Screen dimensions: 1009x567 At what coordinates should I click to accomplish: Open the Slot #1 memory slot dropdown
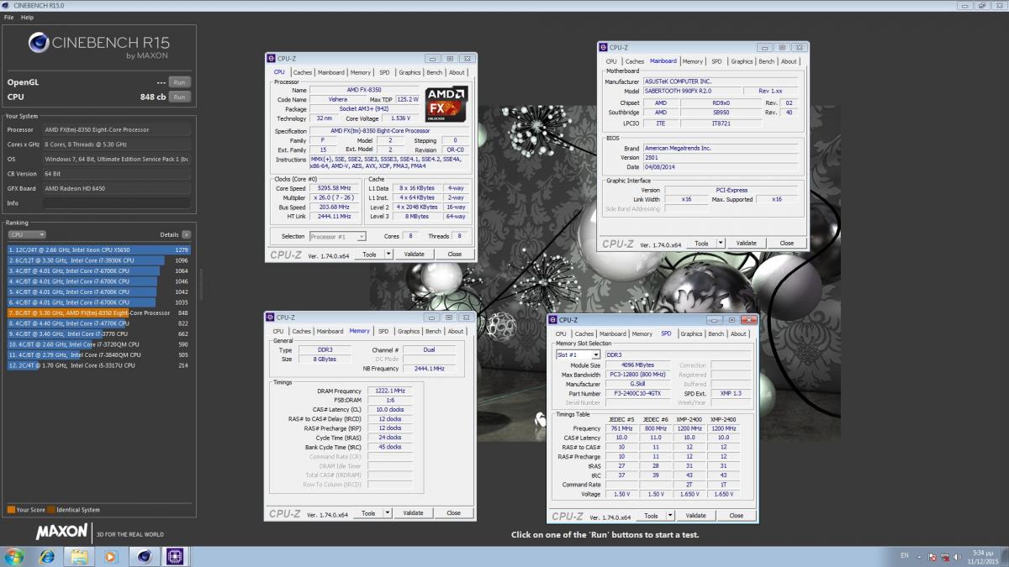coord(578,355)
